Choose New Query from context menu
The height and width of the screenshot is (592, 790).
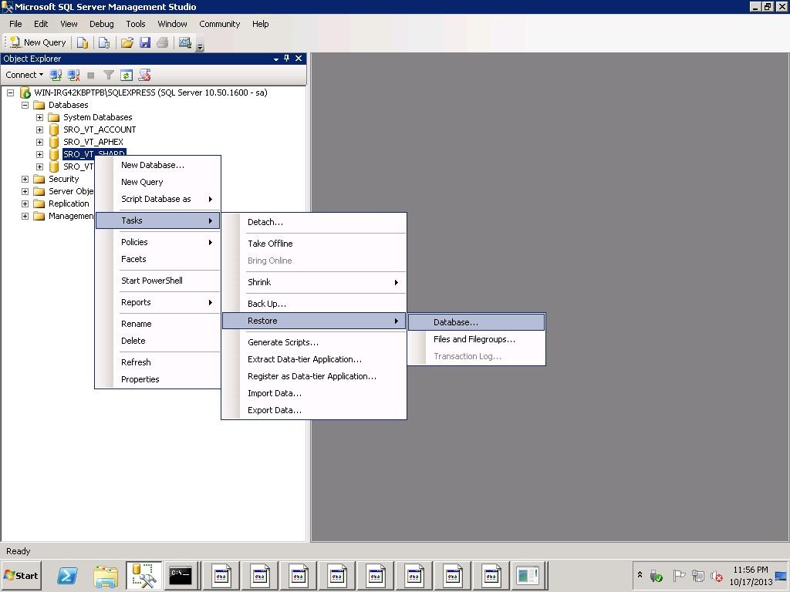(157, 182)
